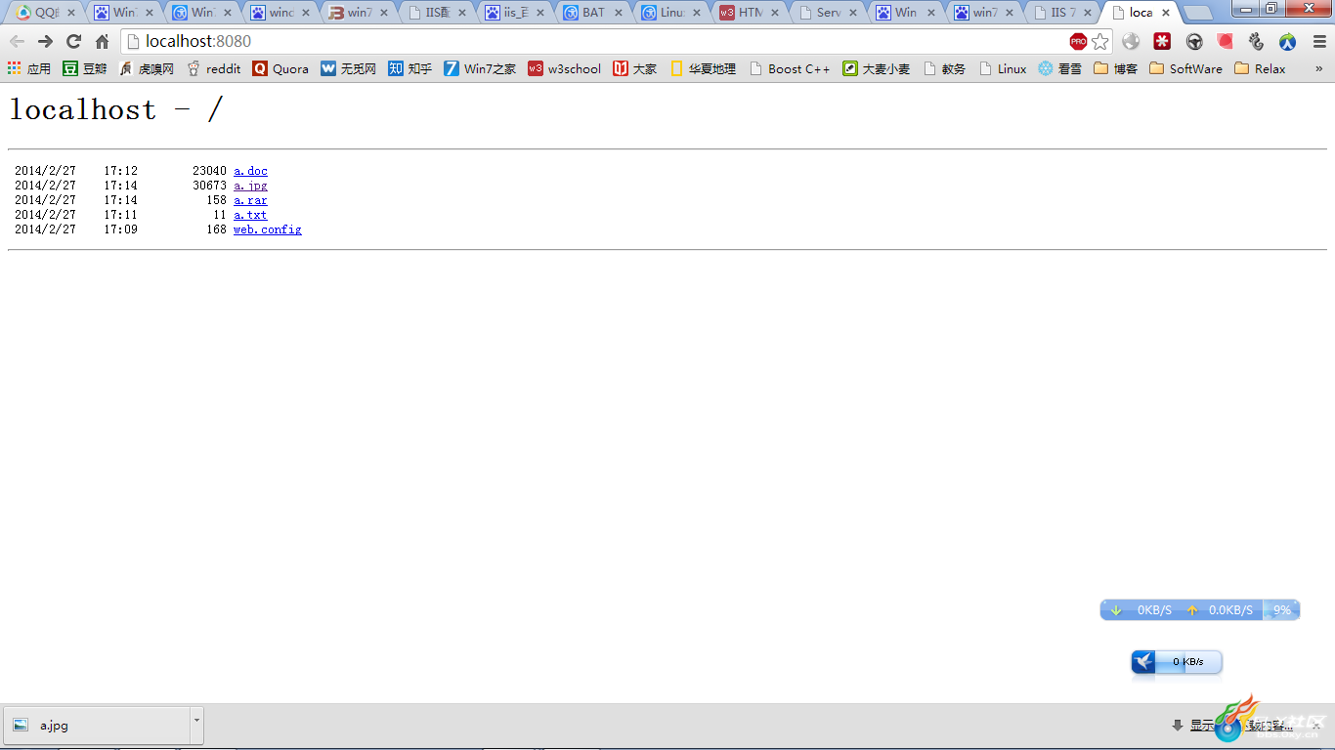Switch to the HTM w3school tab
1335x750 pixels.
pos(750,13)
